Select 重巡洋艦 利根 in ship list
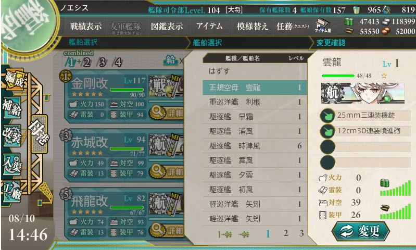Image resolution: width=416 pixels, height=250 pixels. tap(255, 102)
